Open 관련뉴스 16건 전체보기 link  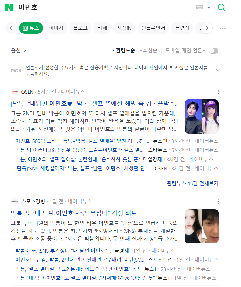[x=192, y=183]
